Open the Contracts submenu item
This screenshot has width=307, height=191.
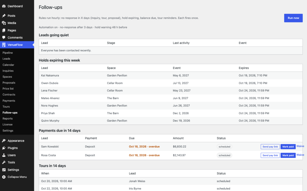pos(9,95)
